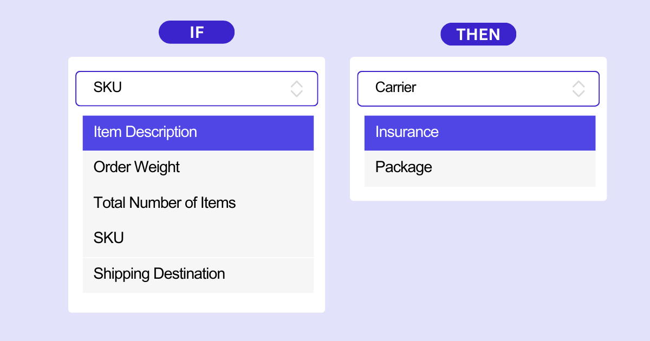Image resolution: width=650 pixels, height=341 pixels.
Task: Click the SKU text in the condition field
Action: click(x=108, y=87)
